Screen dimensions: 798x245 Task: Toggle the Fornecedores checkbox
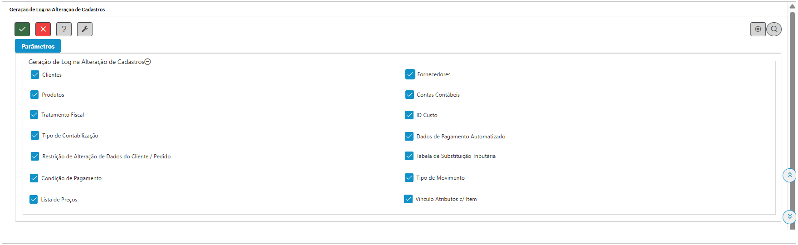coord(410,74)
